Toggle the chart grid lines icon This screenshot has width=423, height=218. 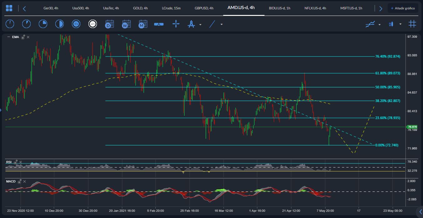click(412, 24)
